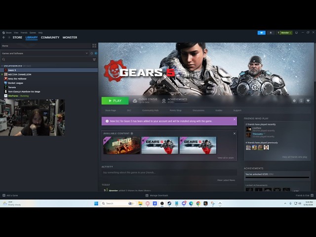Open the advanced filter icon by the search field
316x237 pixels.
(94, 59)
